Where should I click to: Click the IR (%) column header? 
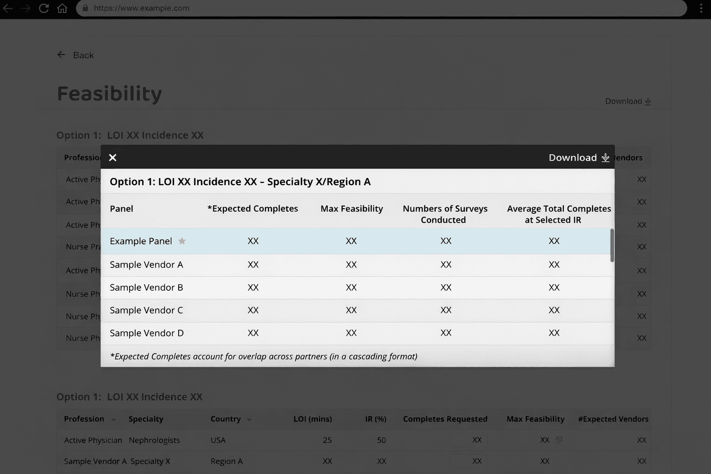375,419
